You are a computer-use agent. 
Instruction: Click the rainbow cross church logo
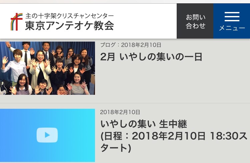(x=16, y=22)
